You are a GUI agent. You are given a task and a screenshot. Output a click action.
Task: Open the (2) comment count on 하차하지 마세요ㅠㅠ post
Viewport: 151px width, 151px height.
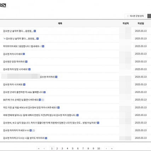coord(34,130)
